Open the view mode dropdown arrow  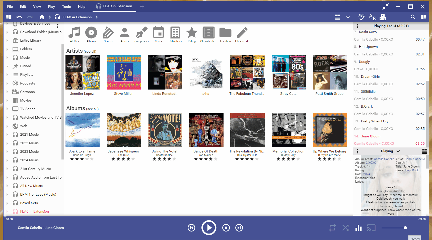click(x=348, y=17)
